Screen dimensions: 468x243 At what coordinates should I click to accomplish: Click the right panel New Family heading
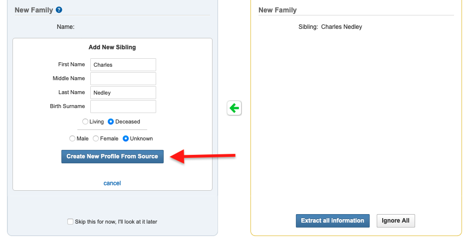coord(277,10)
